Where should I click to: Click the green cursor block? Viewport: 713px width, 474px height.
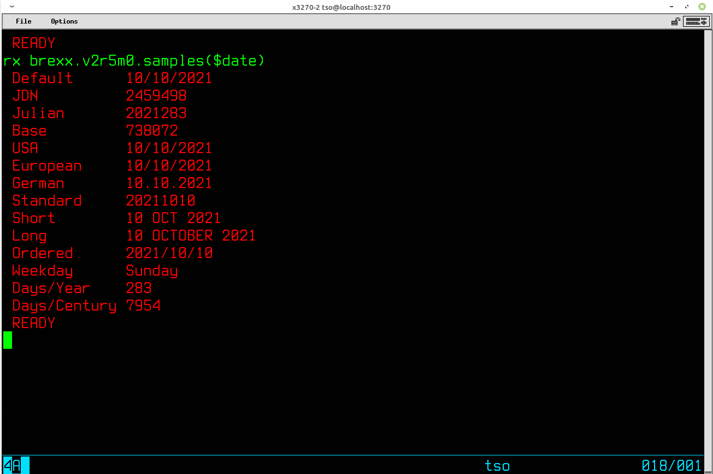(8, 340)
